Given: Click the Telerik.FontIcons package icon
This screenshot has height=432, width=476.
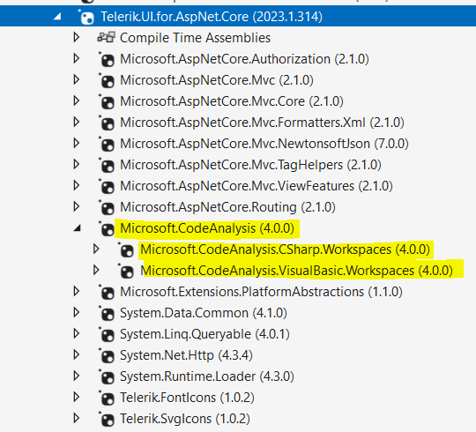Looking at the screenshot, I should [x=107, y=398].
